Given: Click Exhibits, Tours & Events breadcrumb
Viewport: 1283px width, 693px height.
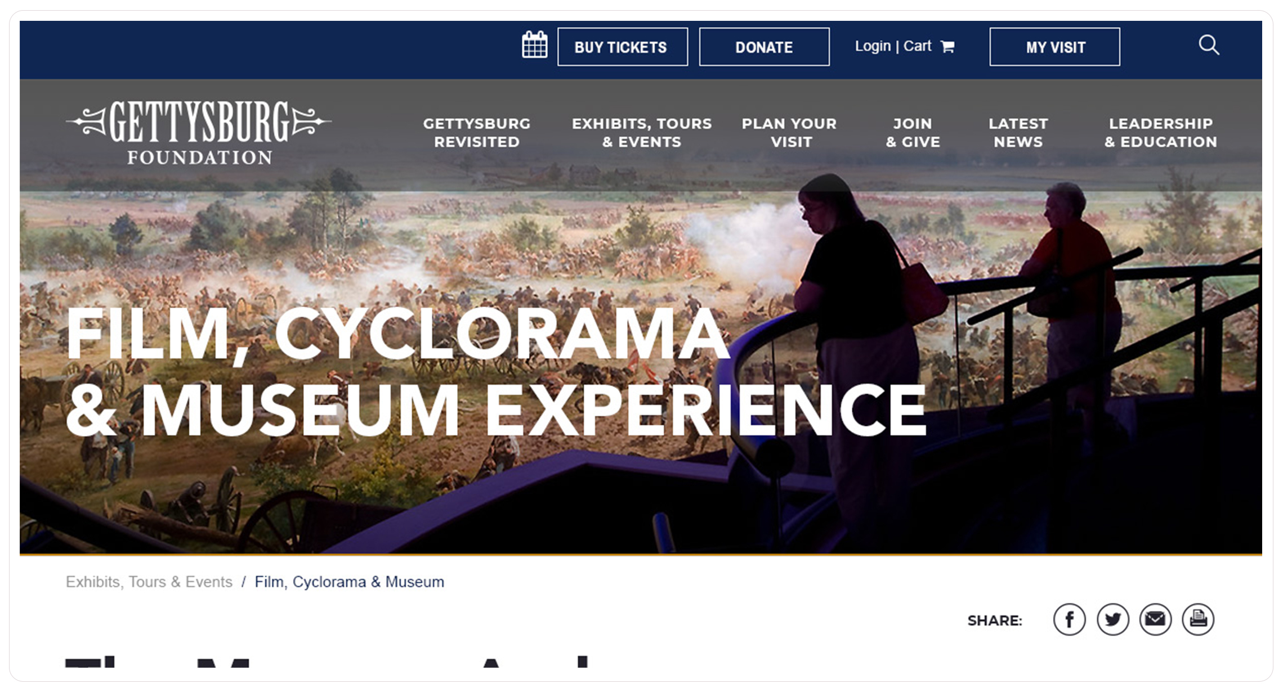Looking at the screenshot, I should [149, 582].
